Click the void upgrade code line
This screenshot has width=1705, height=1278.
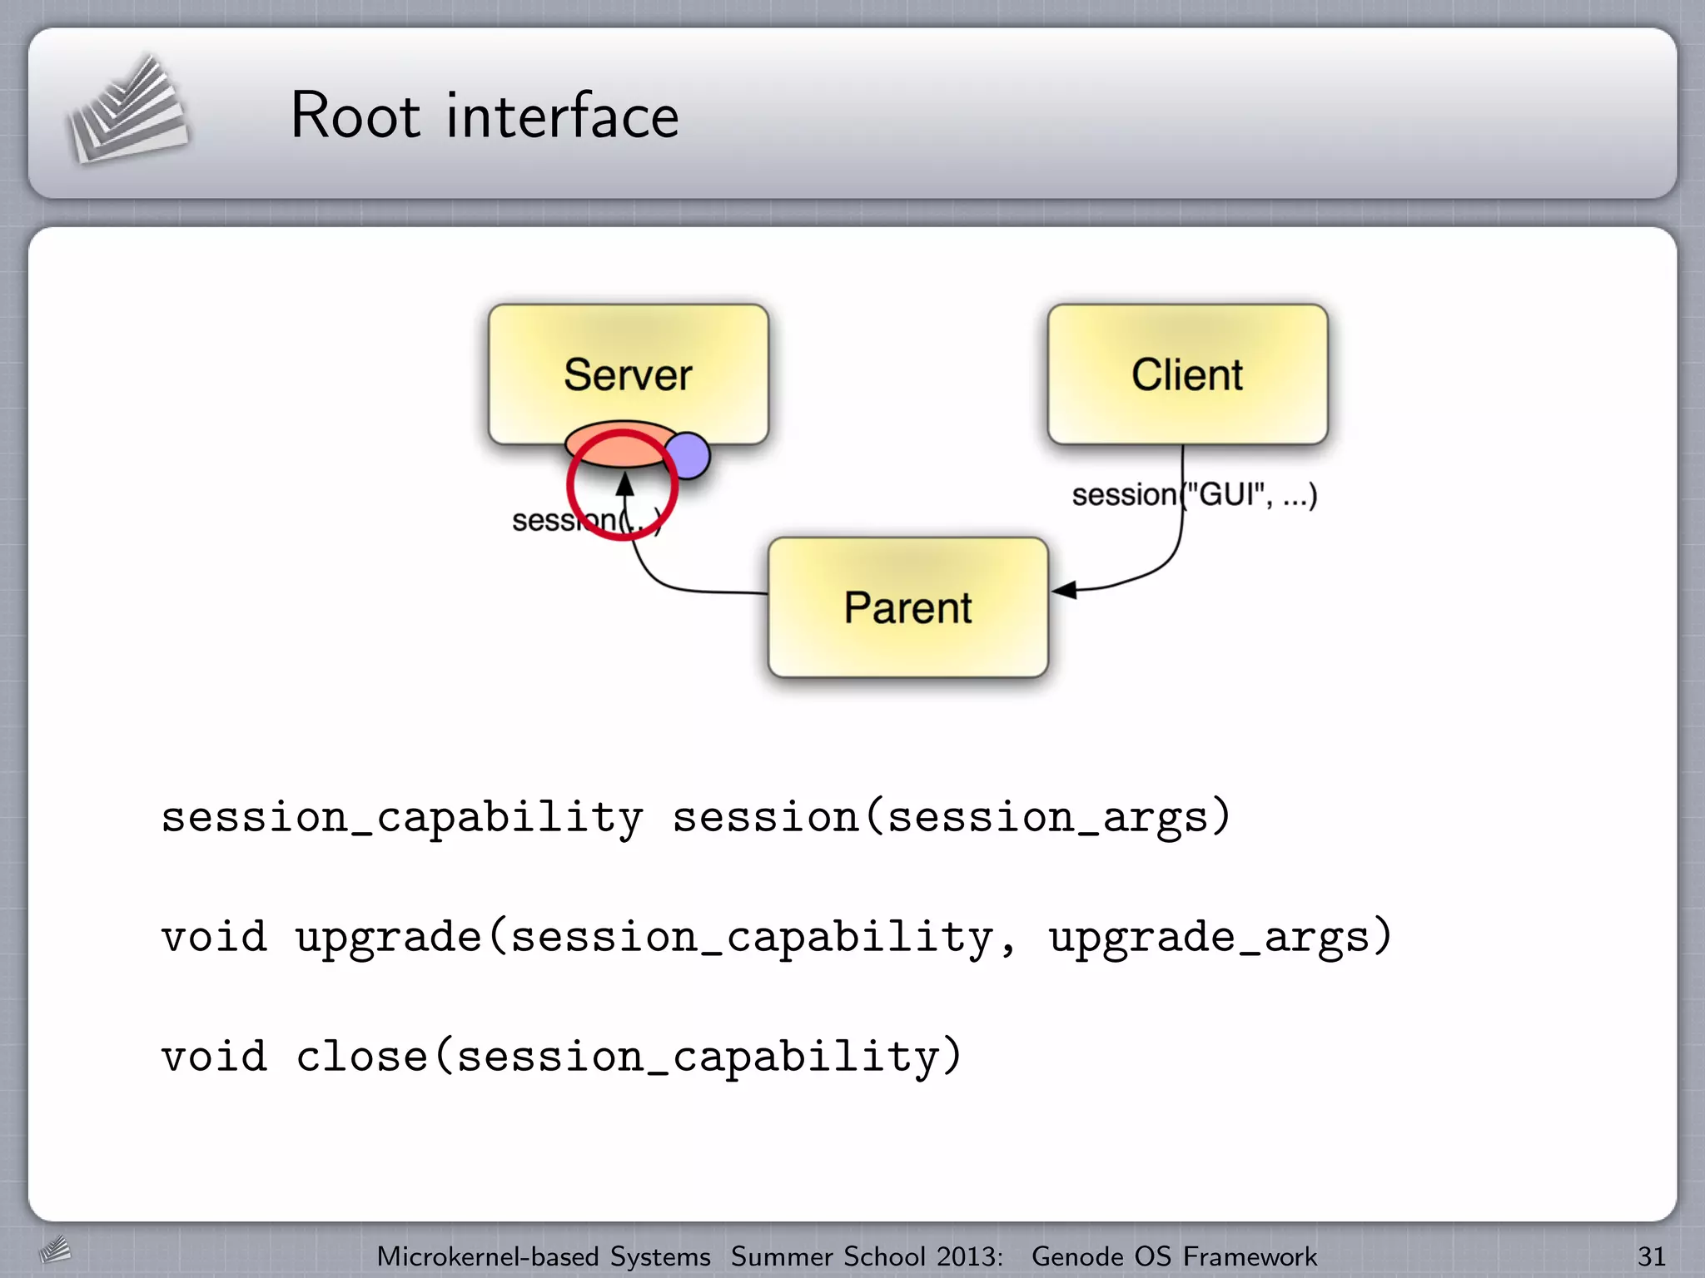coord(776,937)
